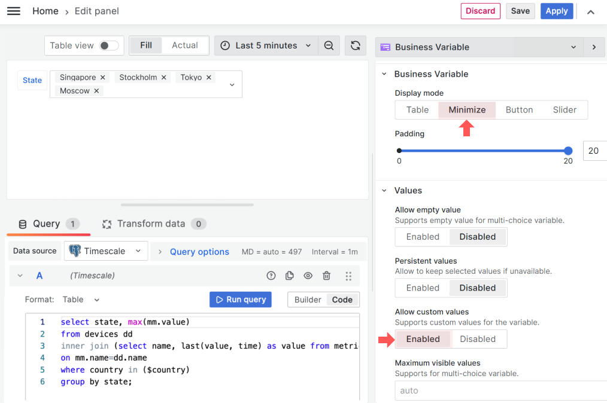Hide query A via the eye icon
The height and width of the screenshot is (403, 607).
[308, 275]
